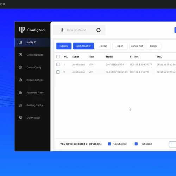This screenshot has height=176, width=176.
Task: Click the Delete button
Action: (153, 46)
